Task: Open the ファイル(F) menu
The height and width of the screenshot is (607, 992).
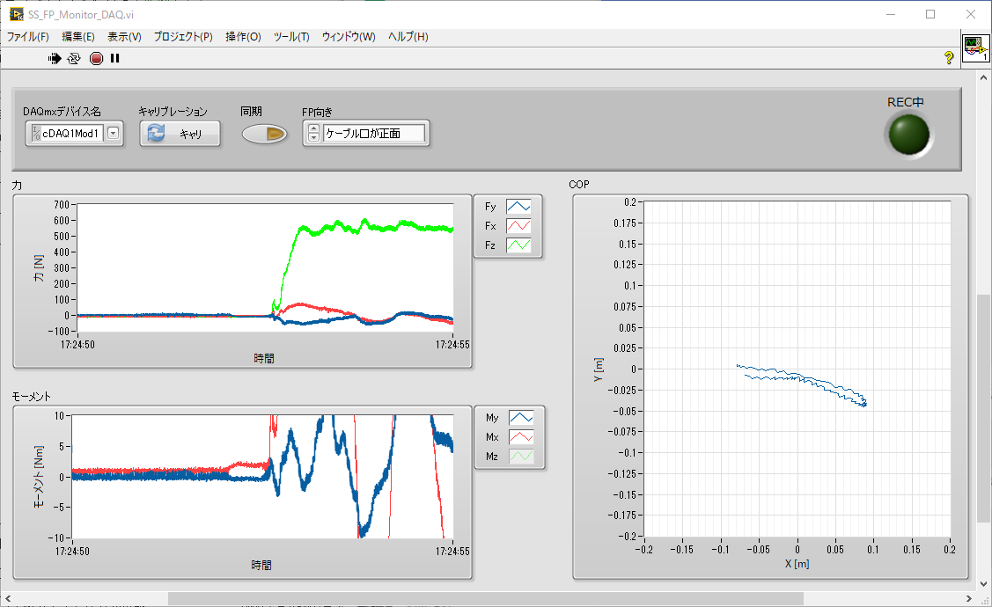Action: 28,37
